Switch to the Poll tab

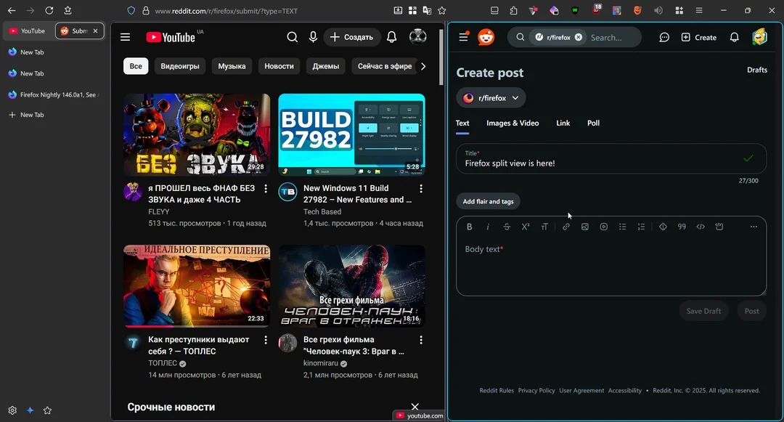click(x=593, y=123)
